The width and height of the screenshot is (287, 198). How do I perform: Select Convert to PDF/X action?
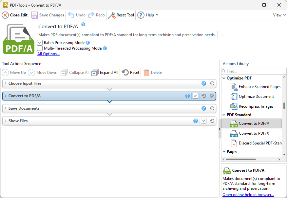(250, 133)
